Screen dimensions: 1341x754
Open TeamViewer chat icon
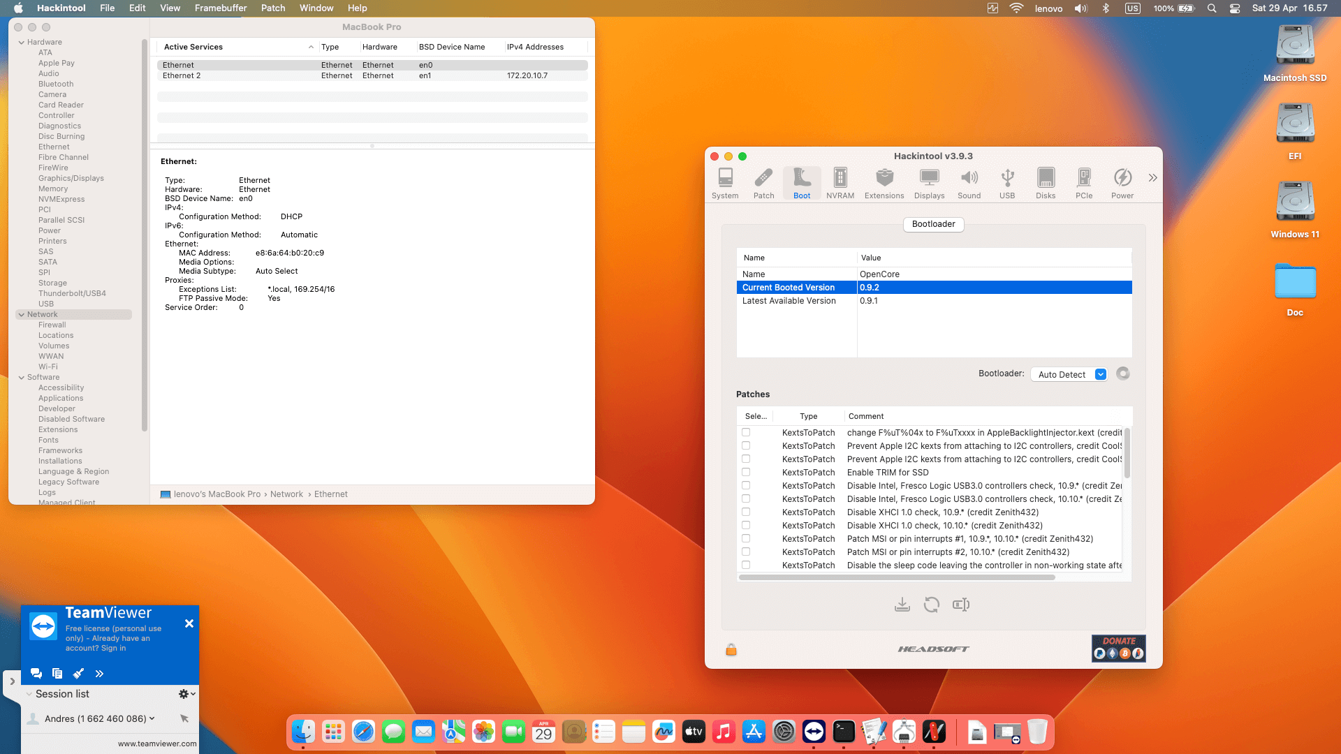tap(36, 674)
